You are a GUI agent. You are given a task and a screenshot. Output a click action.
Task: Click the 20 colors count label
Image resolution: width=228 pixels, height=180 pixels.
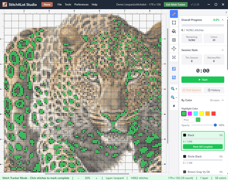point(214,100)
